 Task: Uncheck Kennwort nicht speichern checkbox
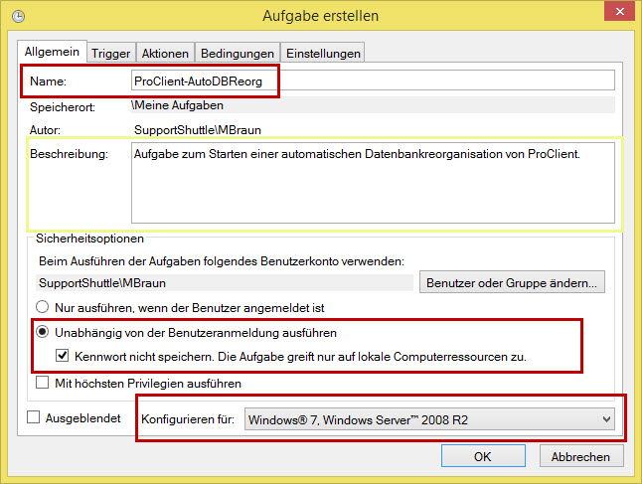(x=63, y=356)
